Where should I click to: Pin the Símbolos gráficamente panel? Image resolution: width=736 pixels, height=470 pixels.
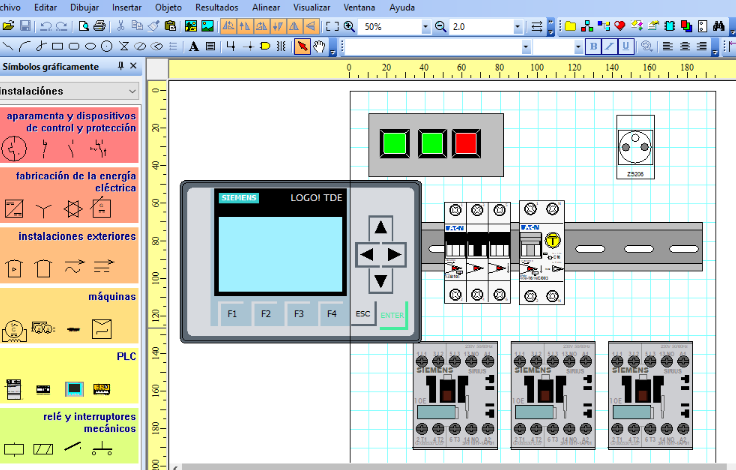pos(121,66)
